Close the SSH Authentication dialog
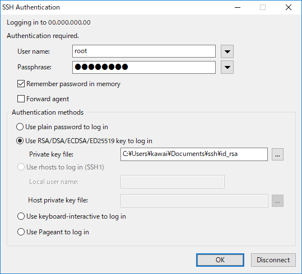The height and width of the screenshot is (274, 302). click(x=289, y=7)
